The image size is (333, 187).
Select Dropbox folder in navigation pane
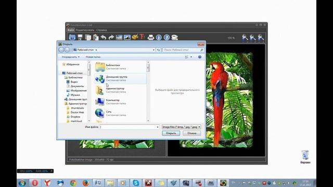73,117
